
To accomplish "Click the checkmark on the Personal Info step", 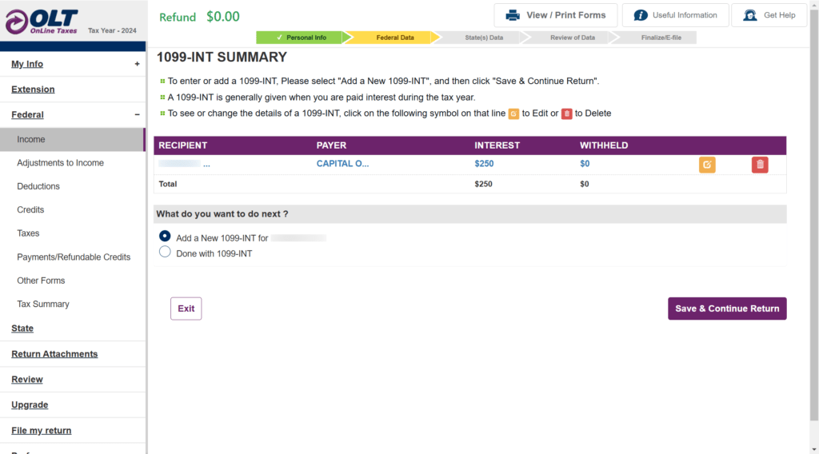I will pyautogui.click(x=278, y=38).
